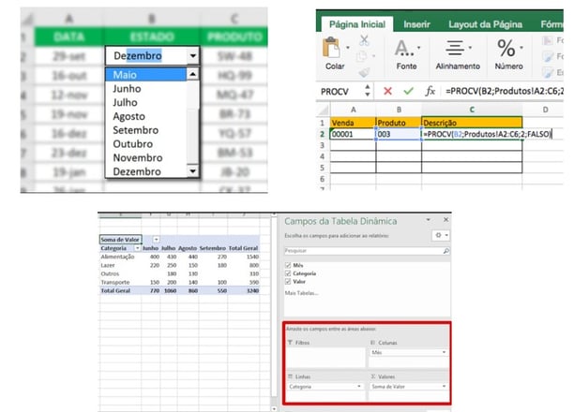Click the Format Painter brush icon
This screenshot has height=412, width=574.
pos(364,72)
